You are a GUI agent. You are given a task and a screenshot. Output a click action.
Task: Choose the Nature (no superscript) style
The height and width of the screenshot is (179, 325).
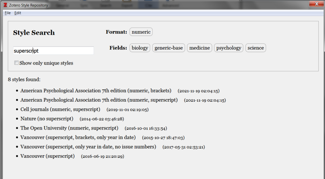tap(47, 119)
